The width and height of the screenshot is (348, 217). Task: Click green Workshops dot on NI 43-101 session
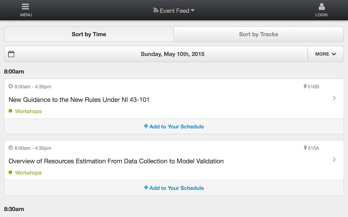(x=11, y=111)
